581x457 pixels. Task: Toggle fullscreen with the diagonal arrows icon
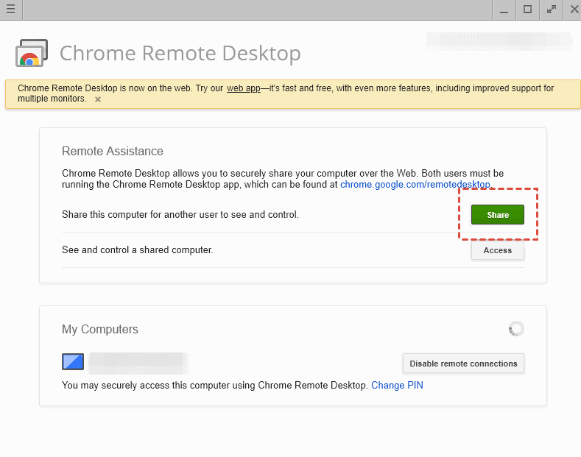point(551,10)
